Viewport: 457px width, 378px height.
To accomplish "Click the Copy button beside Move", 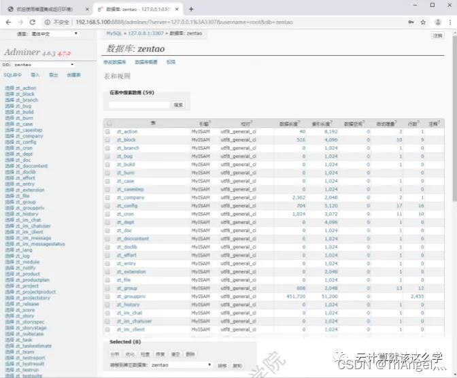I will 237,366.
